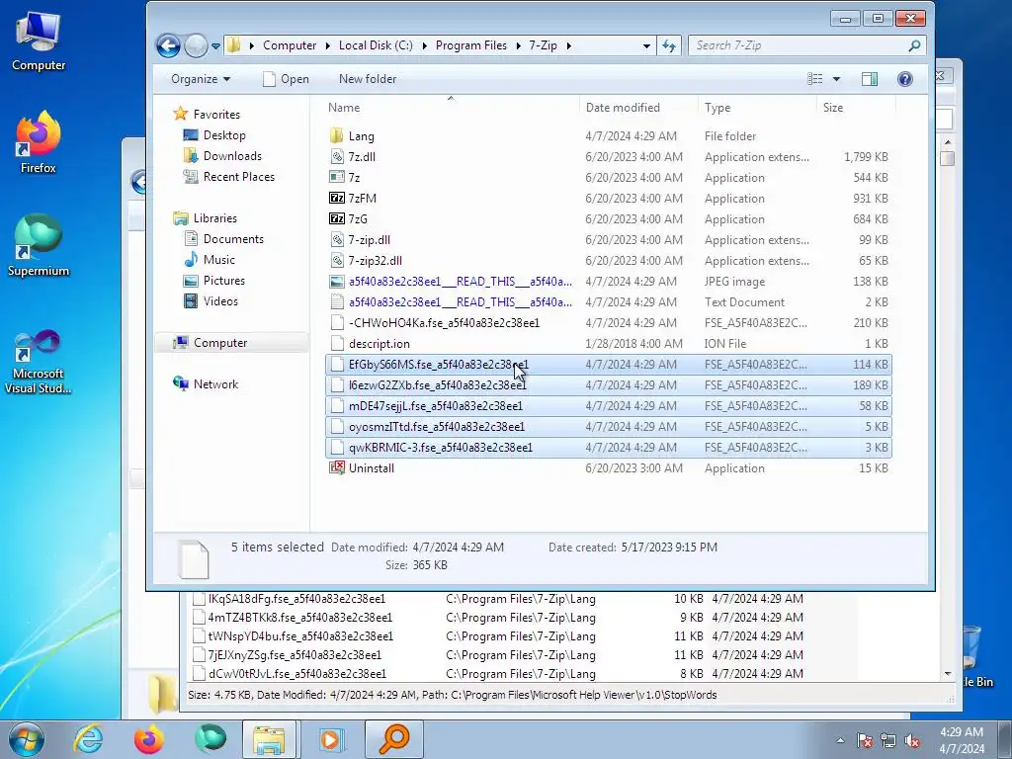Select the 7z.dll file icon

[x=336, y=157]
